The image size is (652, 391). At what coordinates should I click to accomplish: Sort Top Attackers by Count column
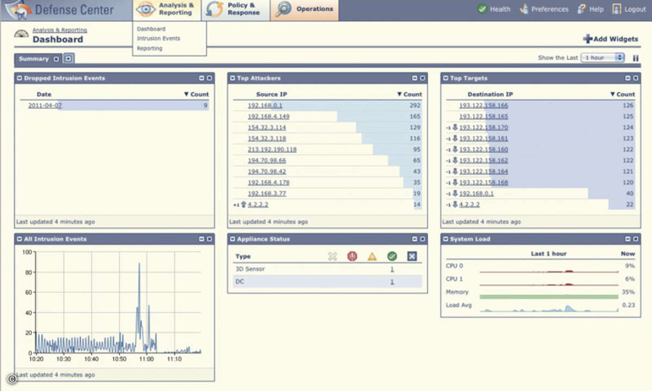410,94
